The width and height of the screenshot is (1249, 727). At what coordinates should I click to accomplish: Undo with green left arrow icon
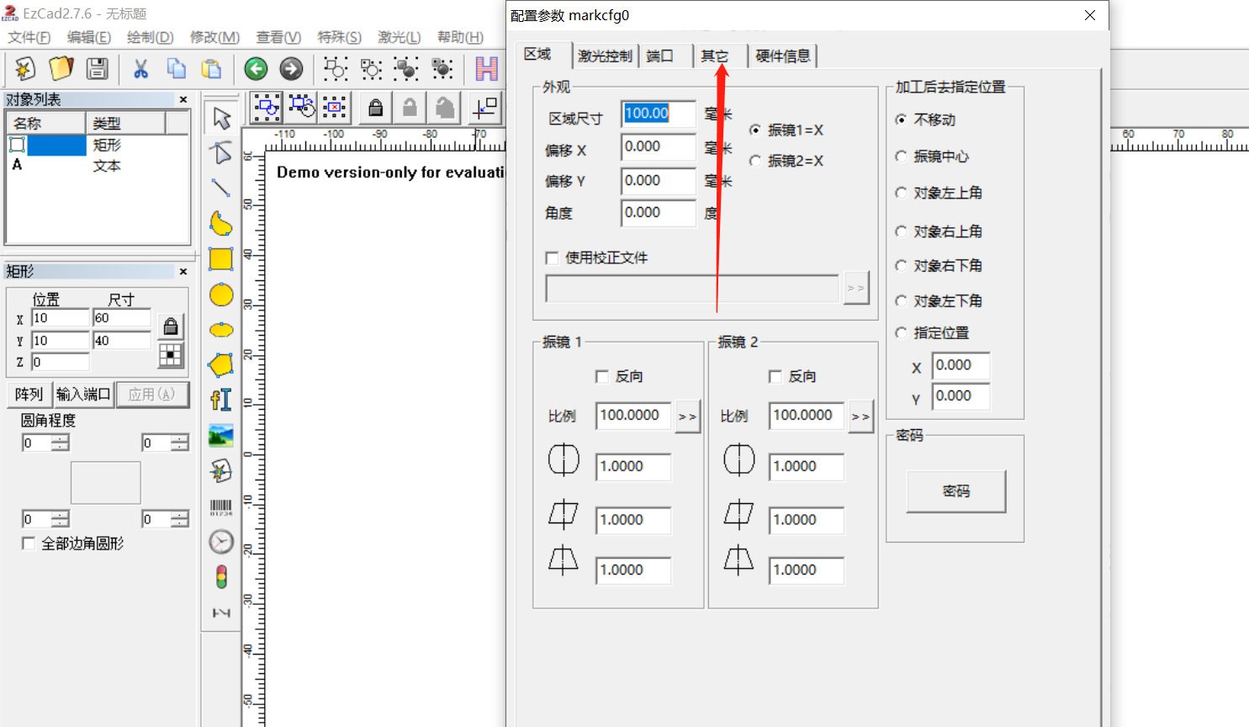coord(257,69)
